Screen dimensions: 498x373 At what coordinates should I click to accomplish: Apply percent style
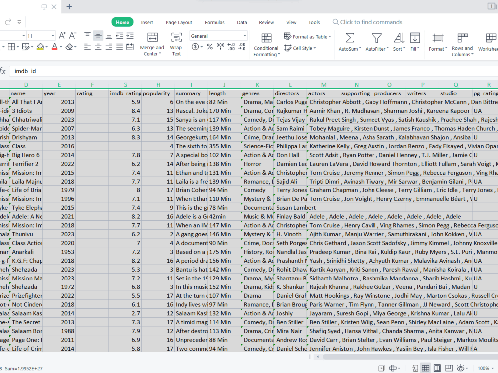tap(210, 47)
